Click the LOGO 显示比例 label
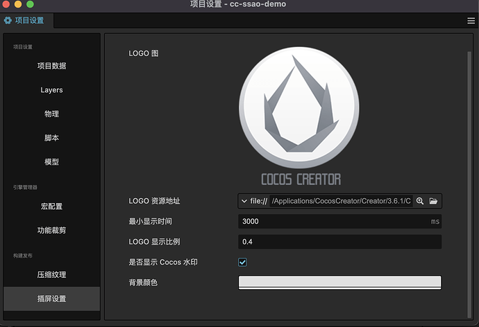This screenshot has height=327, width=479. click(x=154, y=242)
